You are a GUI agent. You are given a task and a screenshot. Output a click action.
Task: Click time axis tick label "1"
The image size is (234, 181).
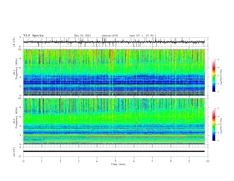pyautogui.click(x=42, y=161)
